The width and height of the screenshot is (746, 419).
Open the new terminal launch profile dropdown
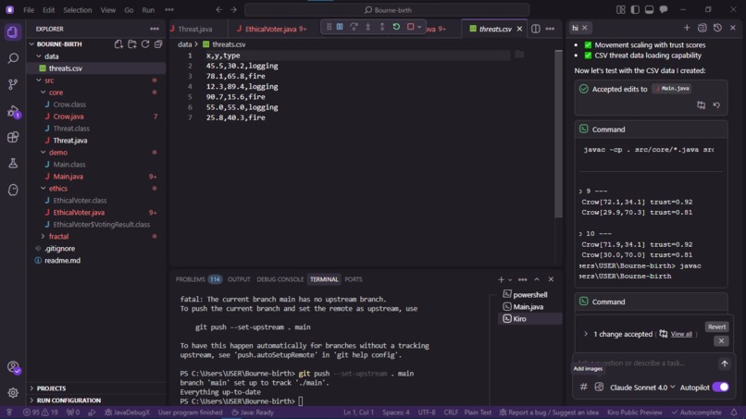tap(510, 279)
